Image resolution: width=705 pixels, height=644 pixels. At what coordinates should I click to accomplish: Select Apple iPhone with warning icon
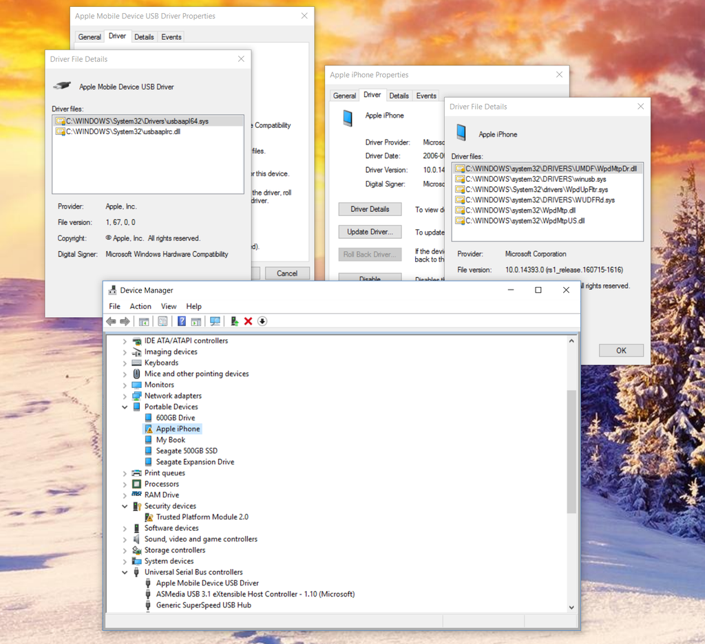(178, 429)
